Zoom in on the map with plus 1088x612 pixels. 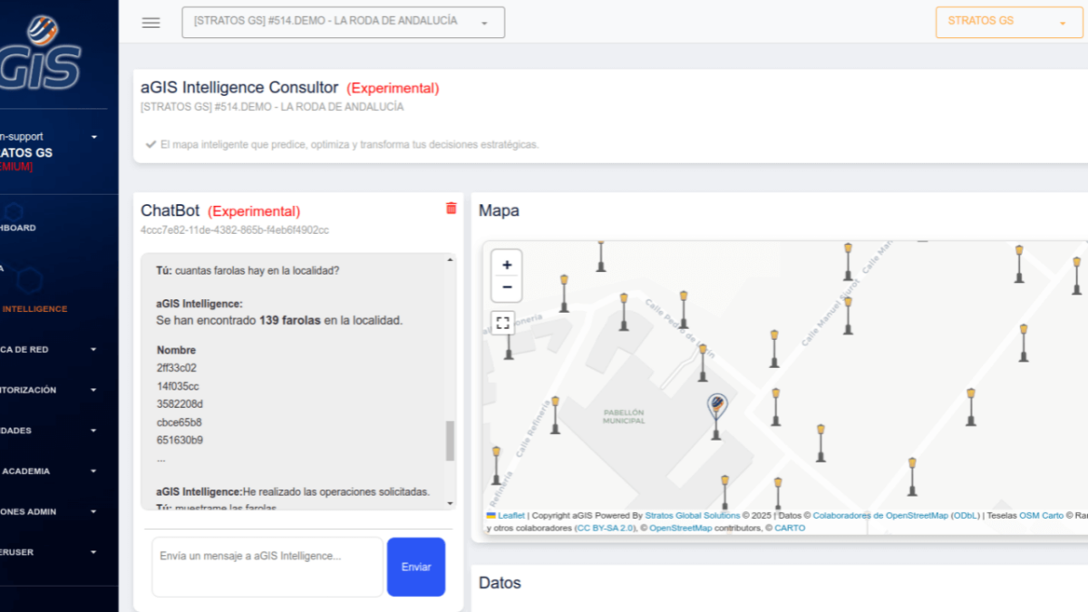coord(507,265)
